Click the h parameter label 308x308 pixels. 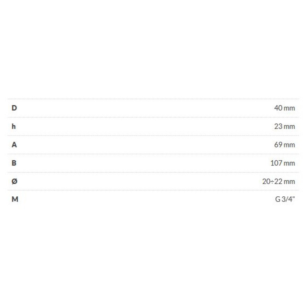tap(14, 126)
